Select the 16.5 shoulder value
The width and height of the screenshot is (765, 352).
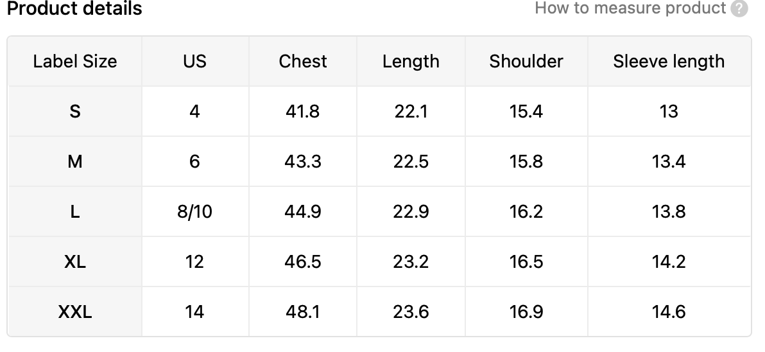tap(526, 262)
